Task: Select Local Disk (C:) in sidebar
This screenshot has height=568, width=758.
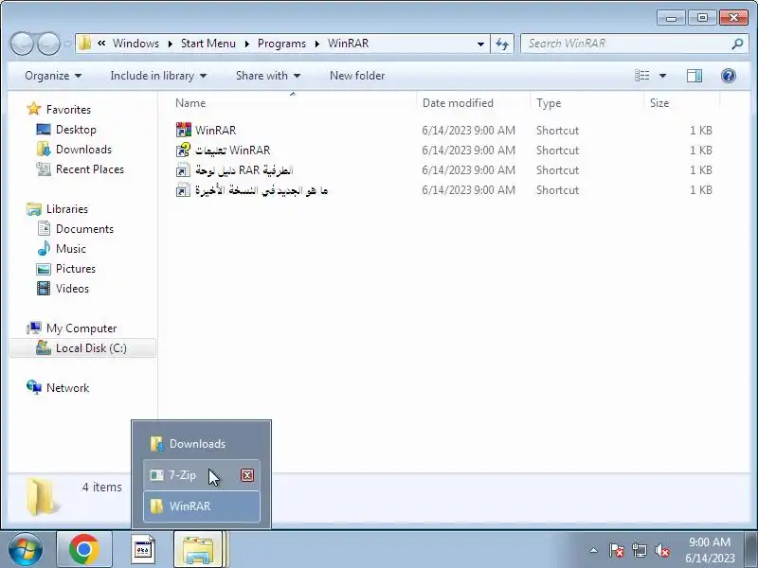Action: point(82,347)
